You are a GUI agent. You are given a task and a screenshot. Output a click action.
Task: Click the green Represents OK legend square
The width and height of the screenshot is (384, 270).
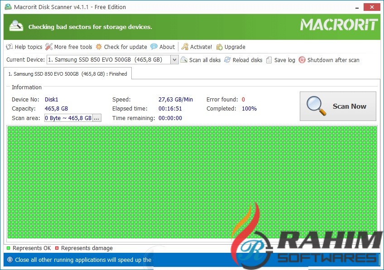[x=9, y=248]
